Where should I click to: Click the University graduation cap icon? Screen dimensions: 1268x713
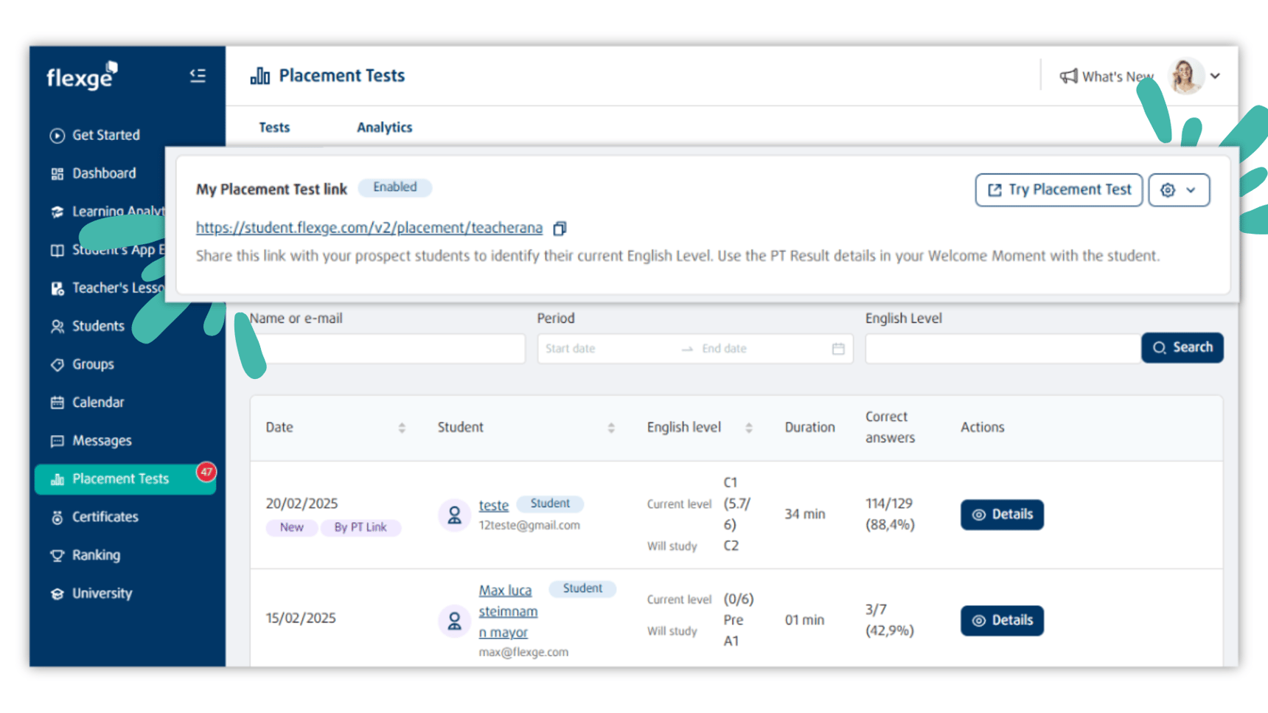click(x=57, y=594)
